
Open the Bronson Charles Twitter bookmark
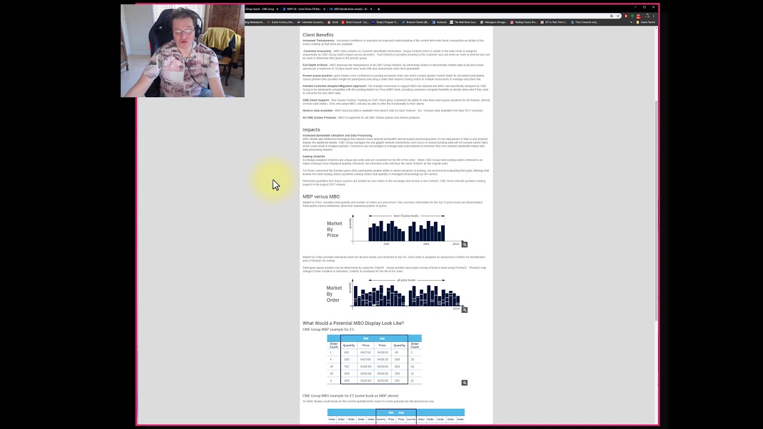415,22
